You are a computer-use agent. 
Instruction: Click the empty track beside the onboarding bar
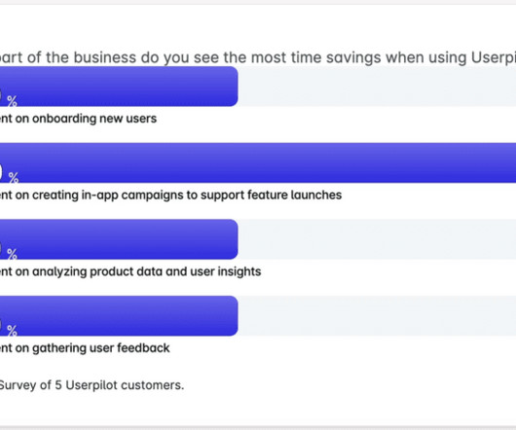377,87
